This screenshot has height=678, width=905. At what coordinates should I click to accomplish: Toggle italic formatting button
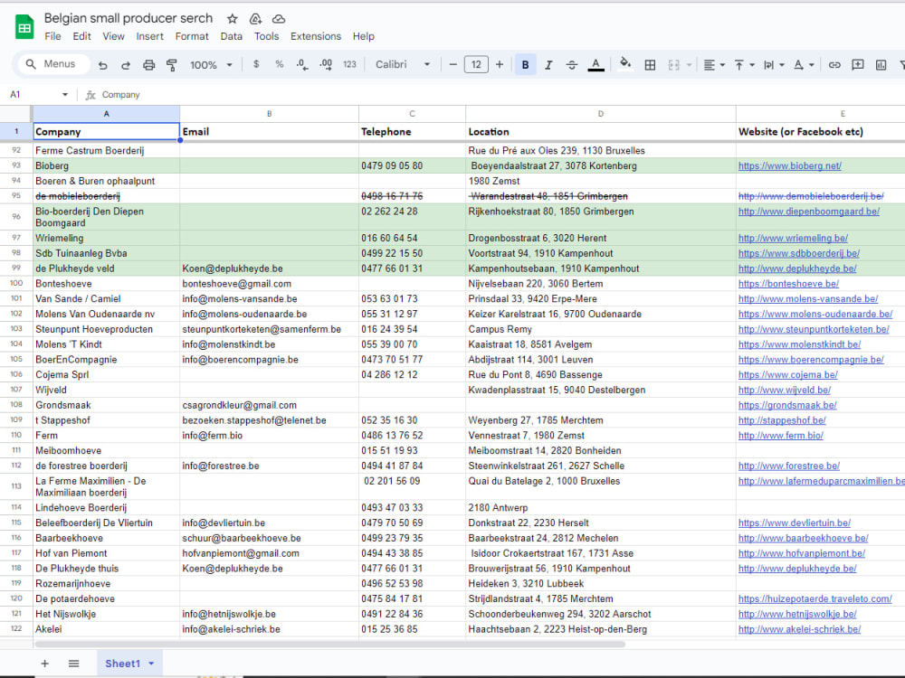coord(548,65)
